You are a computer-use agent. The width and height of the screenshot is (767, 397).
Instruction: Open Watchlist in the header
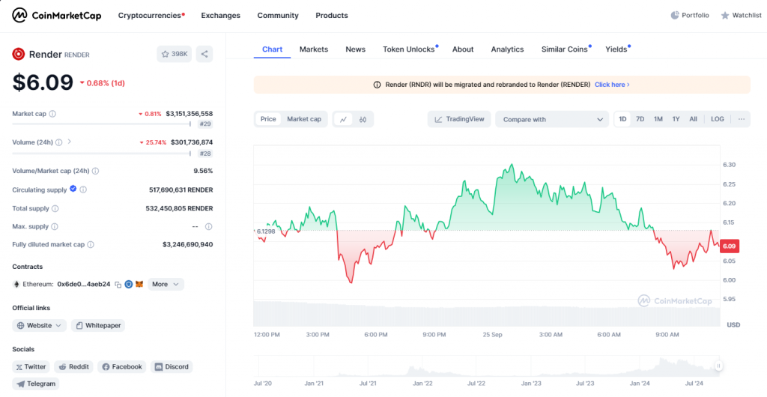click(741, 16)
